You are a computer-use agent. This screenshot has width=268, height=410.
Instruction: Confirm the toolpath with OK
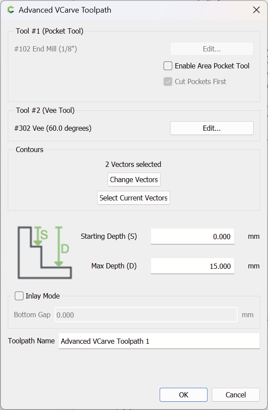tap(184, 395)
